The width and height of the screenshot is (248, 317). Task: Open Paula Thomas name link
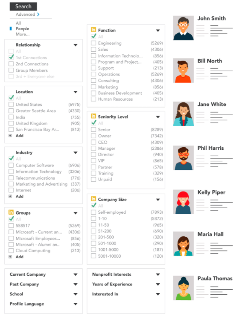215,278
